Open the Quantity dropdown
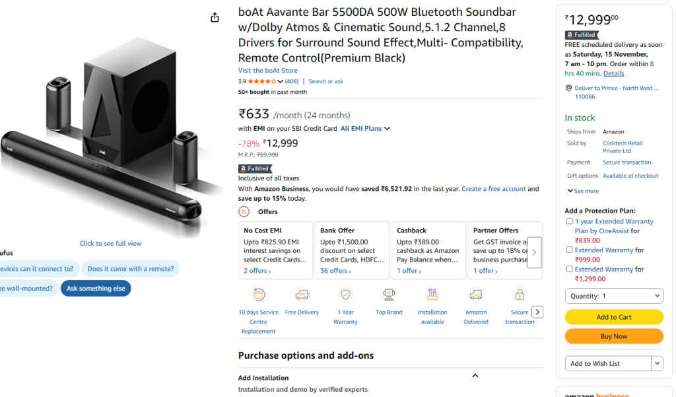The height and width of the screenshot is (397, 676). tap(614, 296)
